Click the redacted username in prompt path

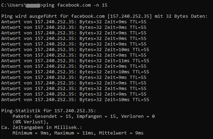[33, 6]
